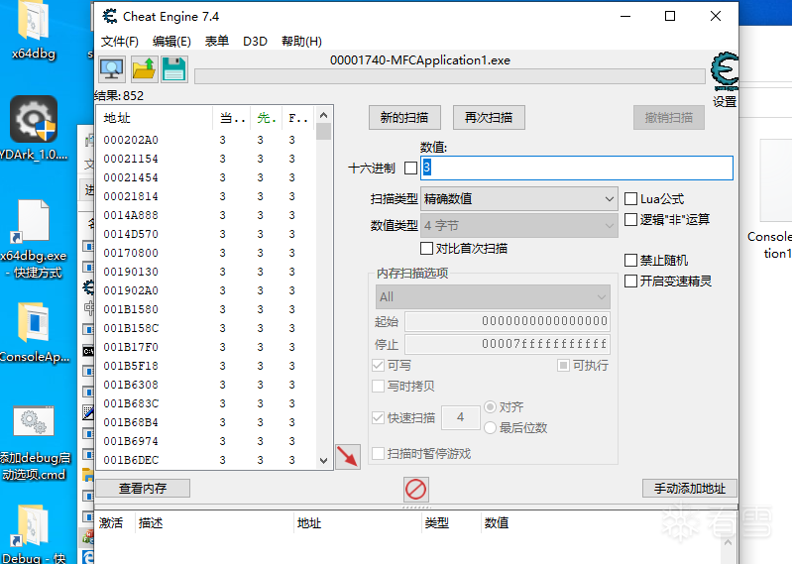792x564 pixels.
Task: Click the fast scan alignment value field
Action: pos(460,417)
